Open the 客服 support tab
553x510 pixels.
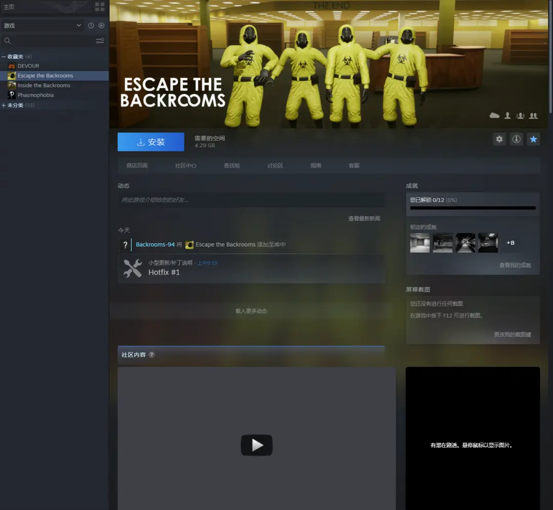(354, 165)
